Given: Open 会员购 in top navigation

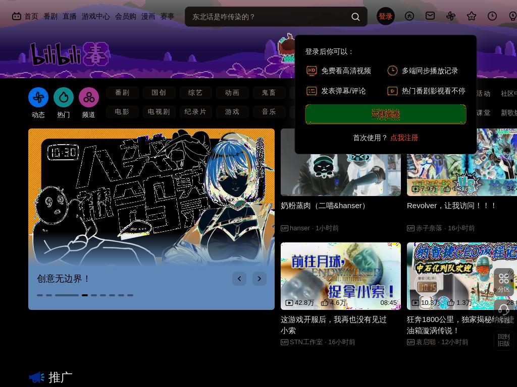Looking at the screenshot, I should click(126, 16).
